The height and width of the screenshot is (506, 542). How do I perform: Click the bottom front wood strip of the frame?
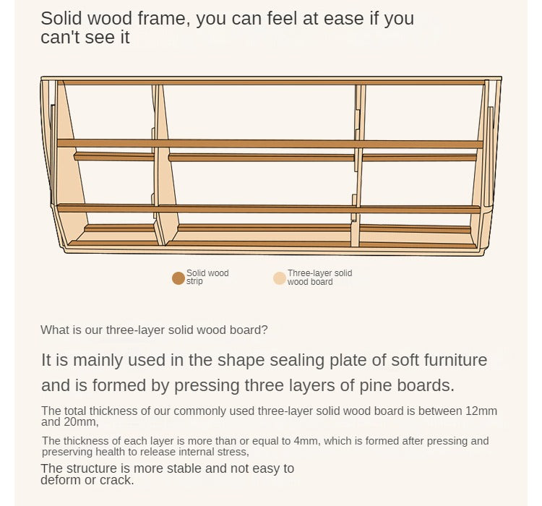(x=271, y=244)
